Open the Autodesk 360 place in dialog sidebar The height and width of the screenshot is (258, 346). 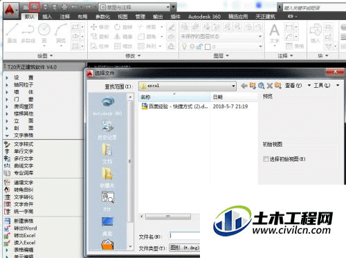click(x=107, y=106)
